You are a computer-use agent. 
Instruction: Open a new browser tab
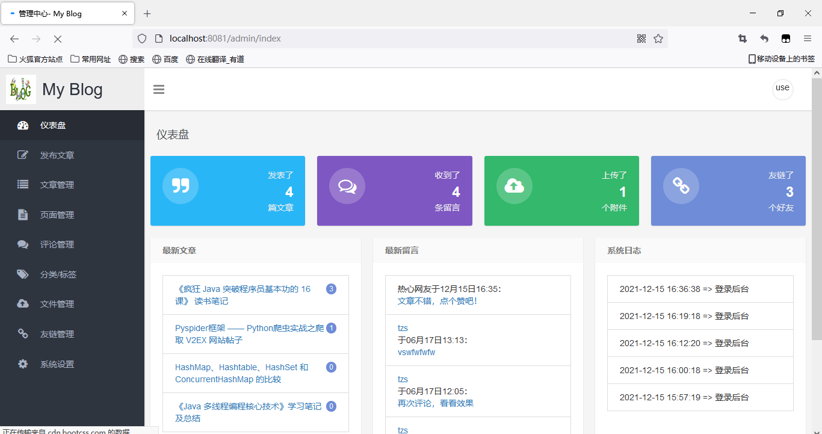pos(147,13)
